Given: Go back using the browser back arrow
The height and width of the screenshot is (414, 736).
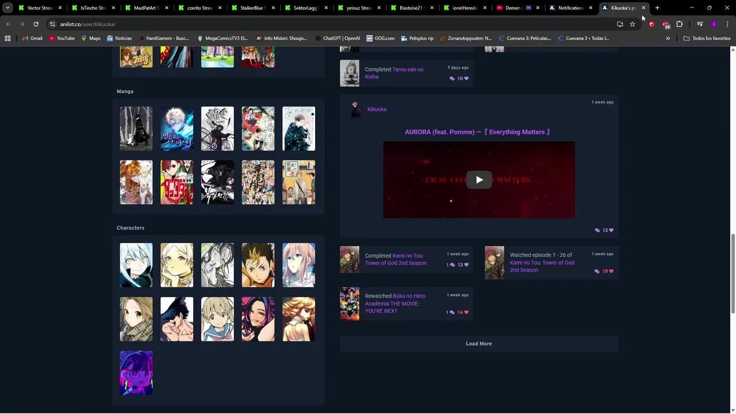Looking at the screenshot, I should 8,24.
